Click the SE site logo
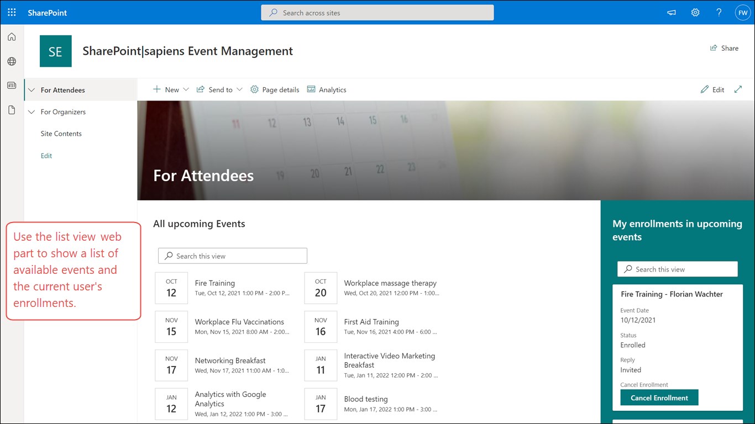The image size is (755, 424). (55, 51)
